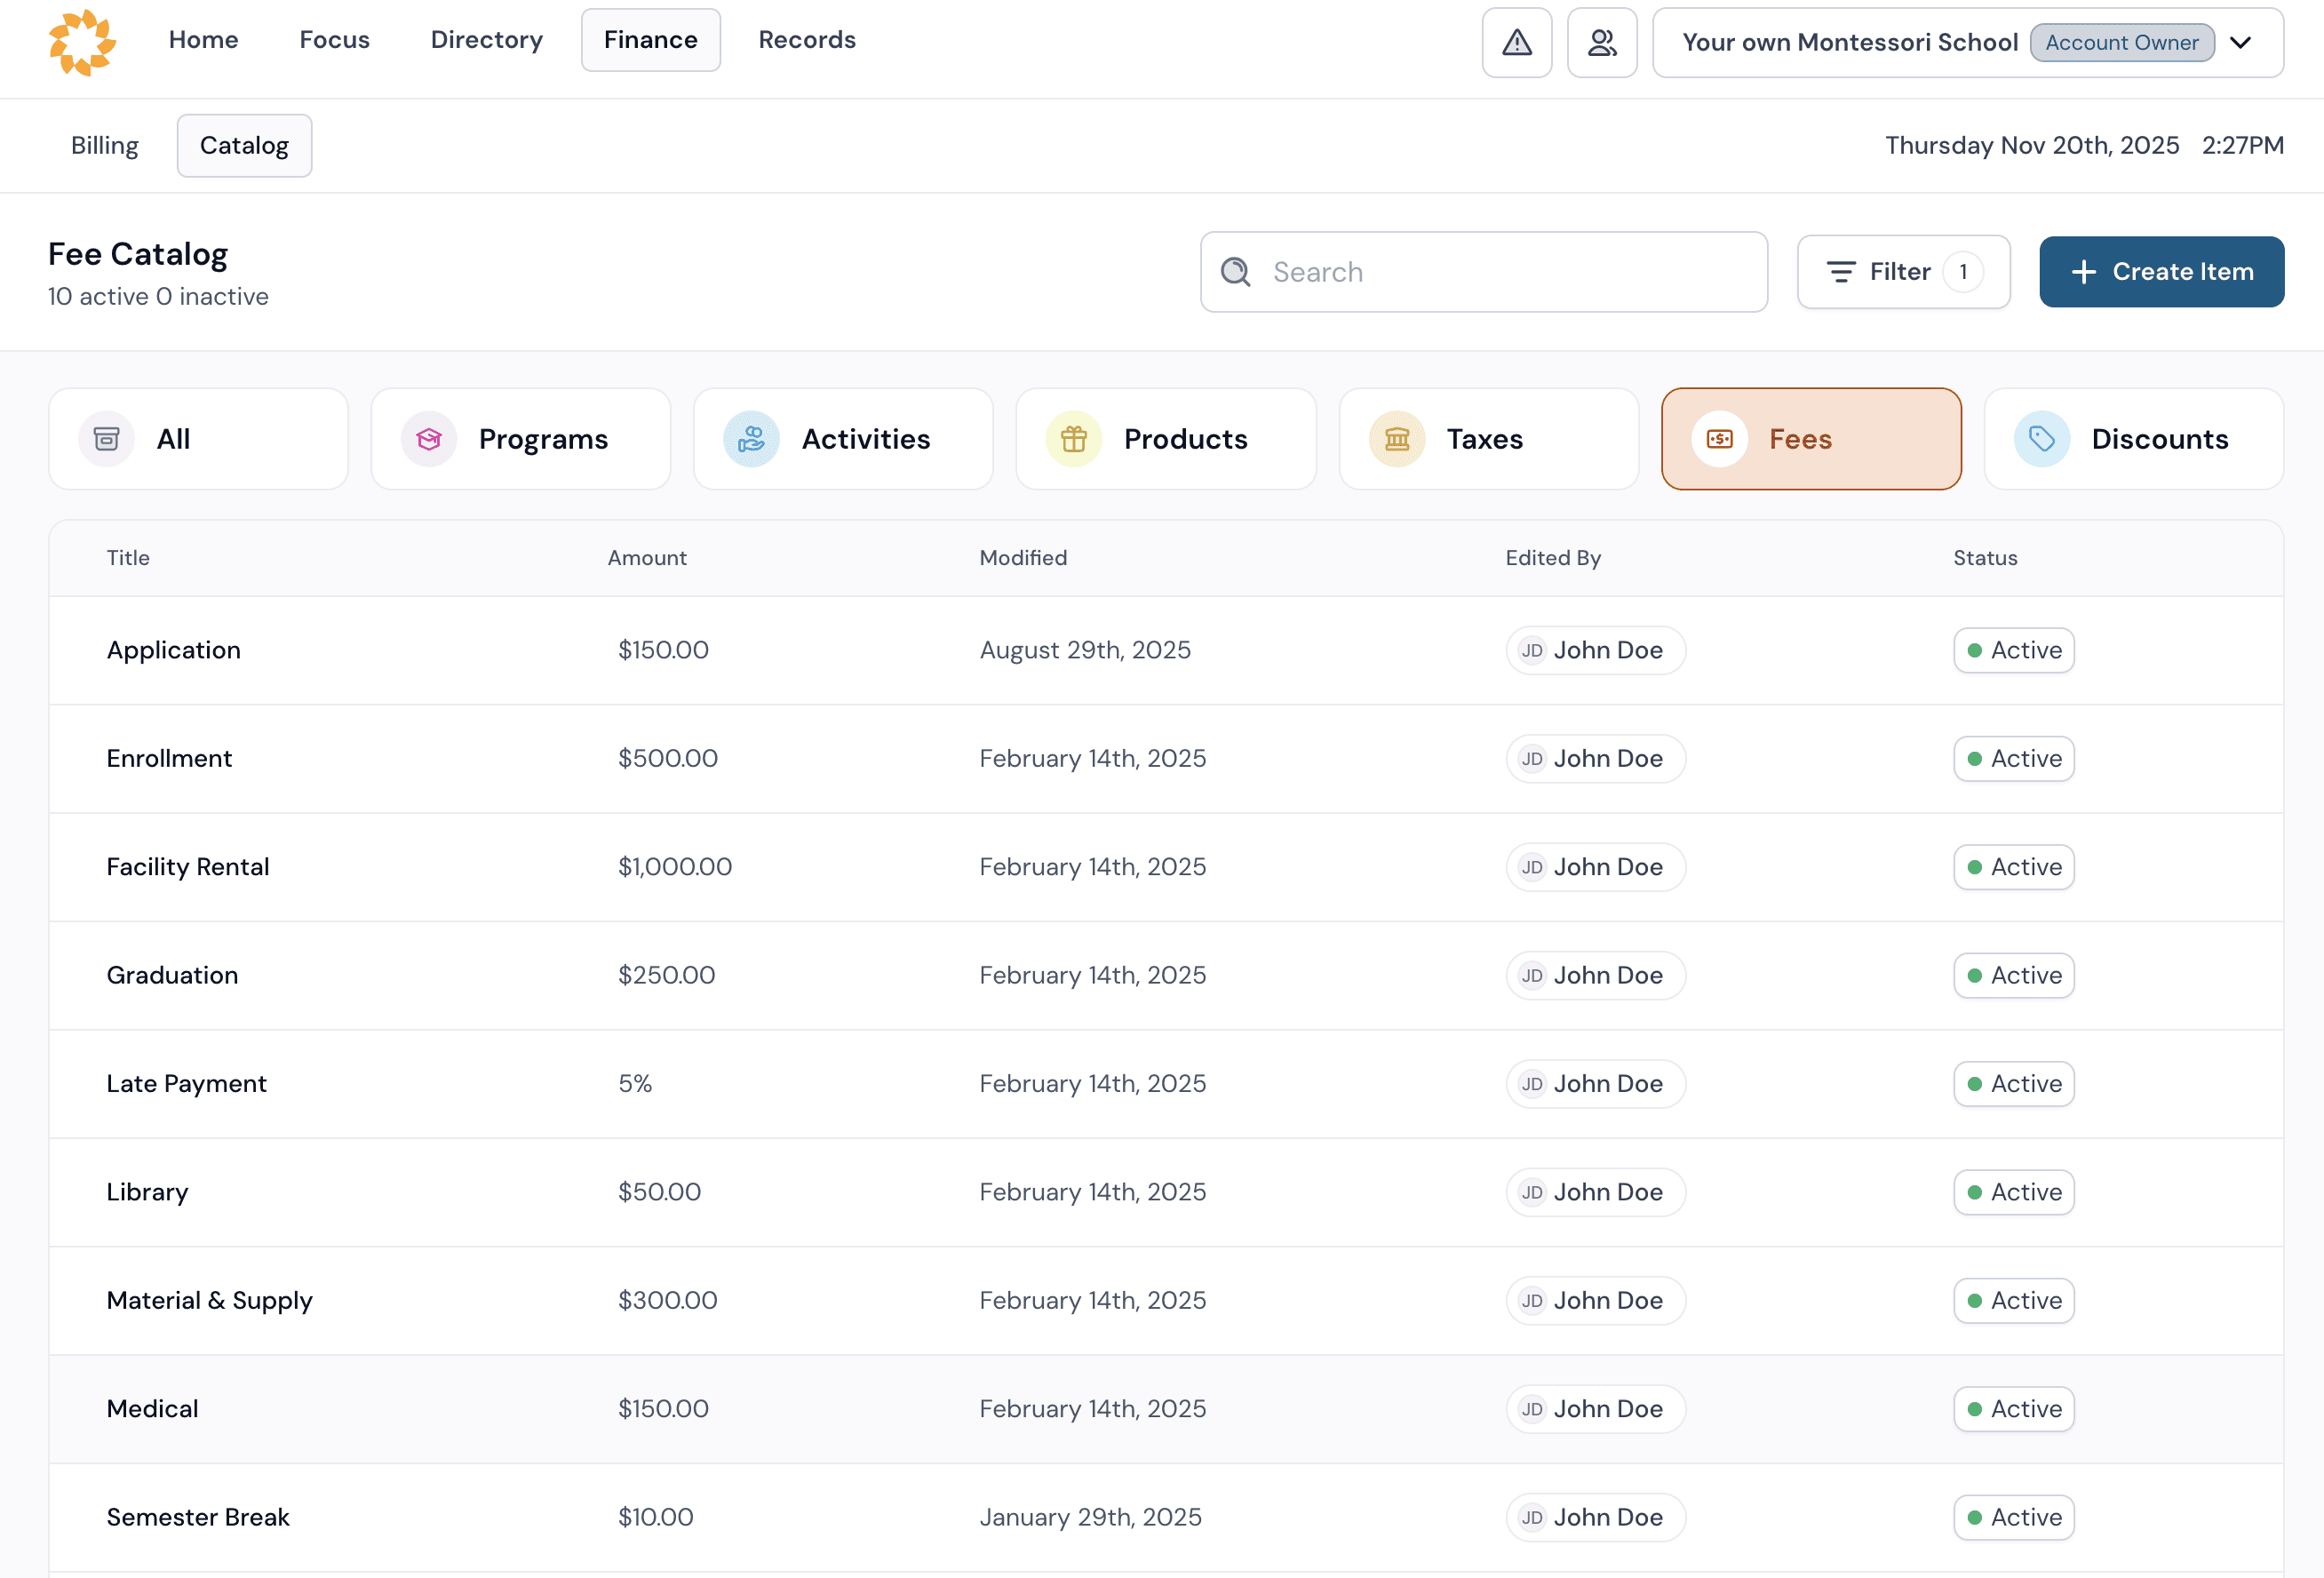This screenshot has height=1578, width=2324.
Task: Click JD avatar in Material & Supply row
Action: [1532, 1301]
